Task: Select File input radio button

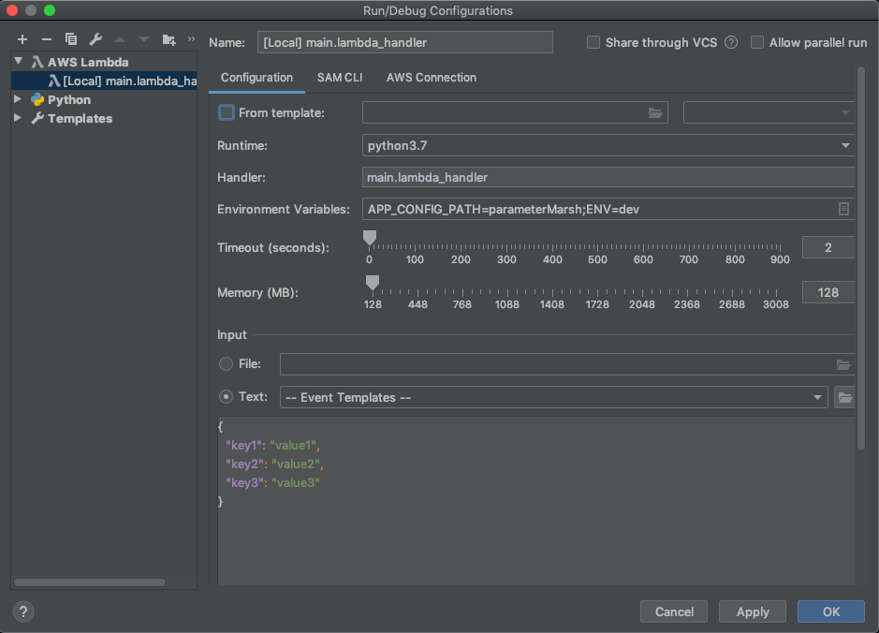Action: click(x=226, y=364)
